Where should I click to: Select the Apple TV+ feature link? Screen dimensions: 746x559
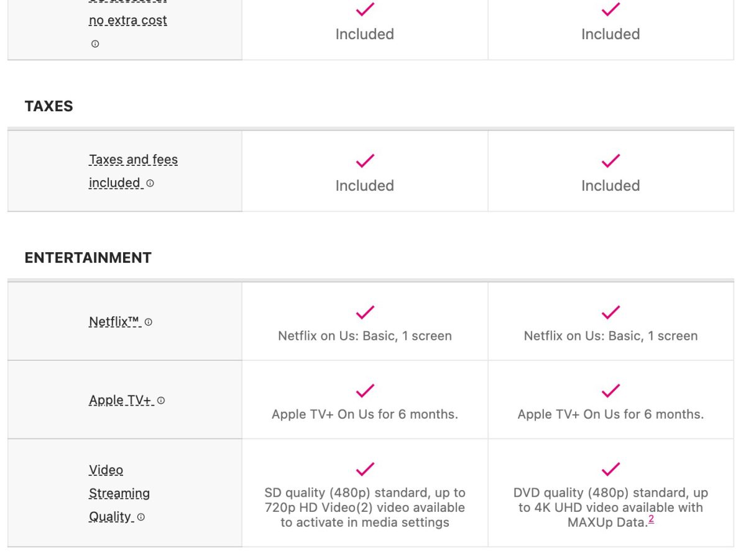[121, 400]
